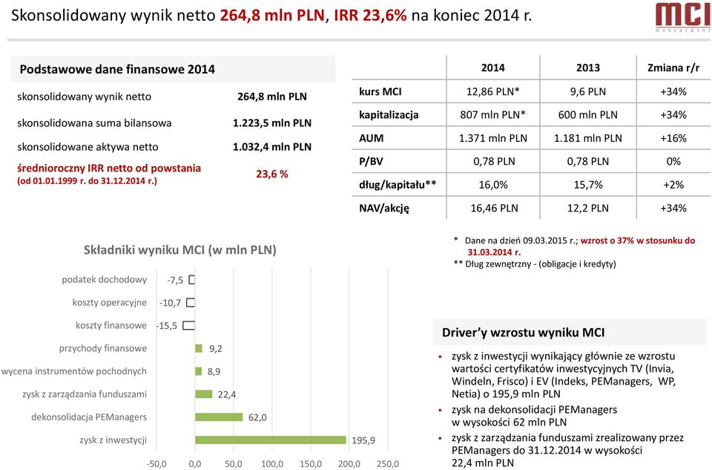Click the '16,0%' cell
Screen dimensions: 712x470
click(492, 185)
